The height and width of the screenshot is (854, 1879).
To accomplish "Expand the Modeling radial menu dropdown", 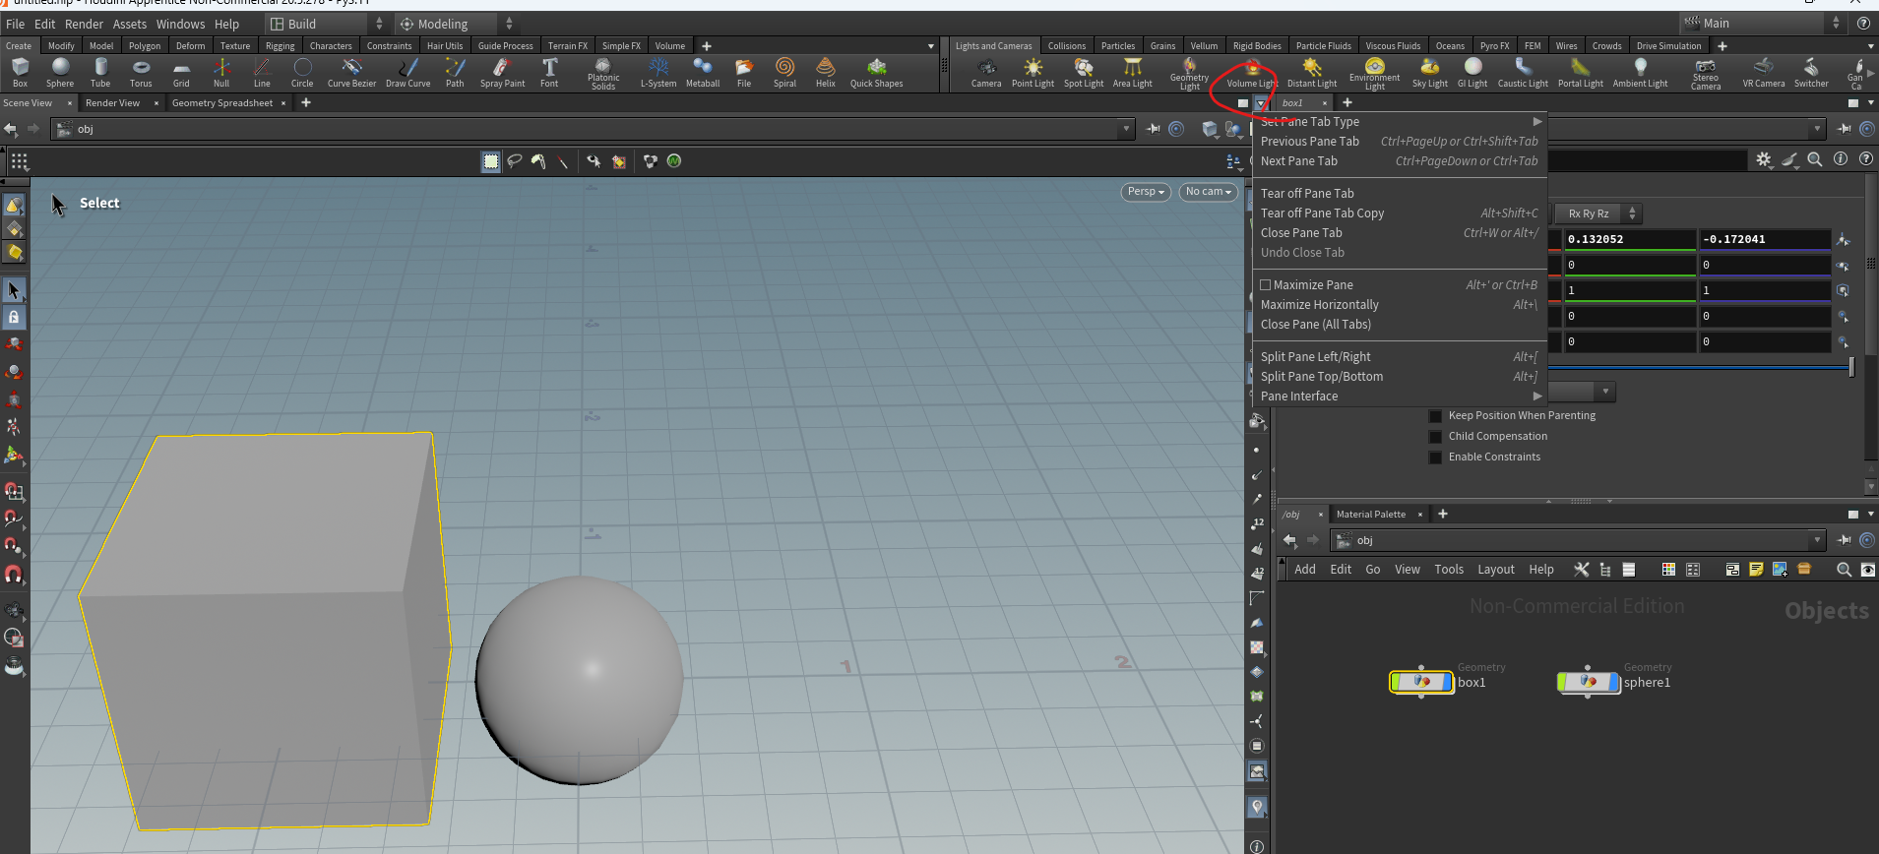I will 456,24.
